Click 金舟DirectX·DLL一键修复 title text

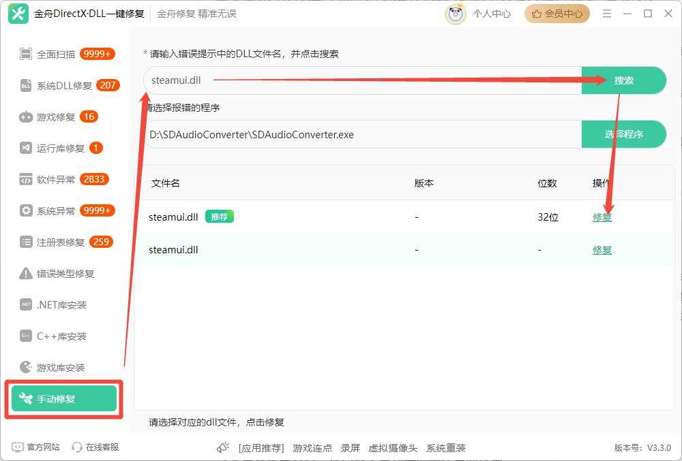(89, 14)
